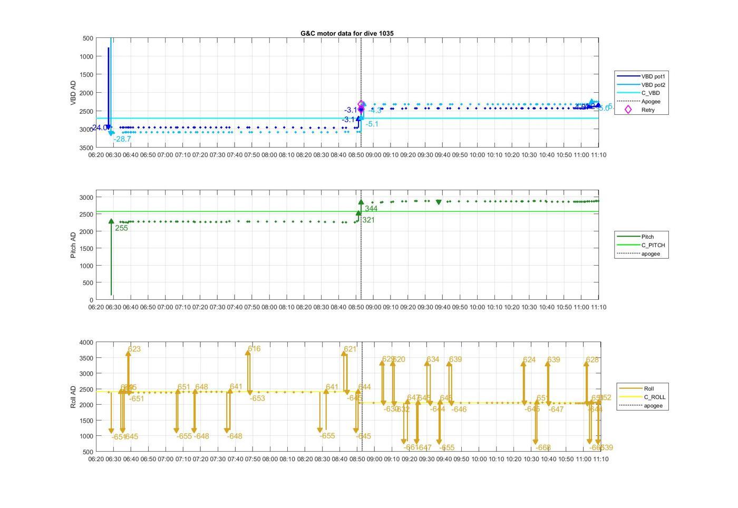Click the '-28.7' data label in VBD plot
The image size is (738, 508).
[122, 139]
